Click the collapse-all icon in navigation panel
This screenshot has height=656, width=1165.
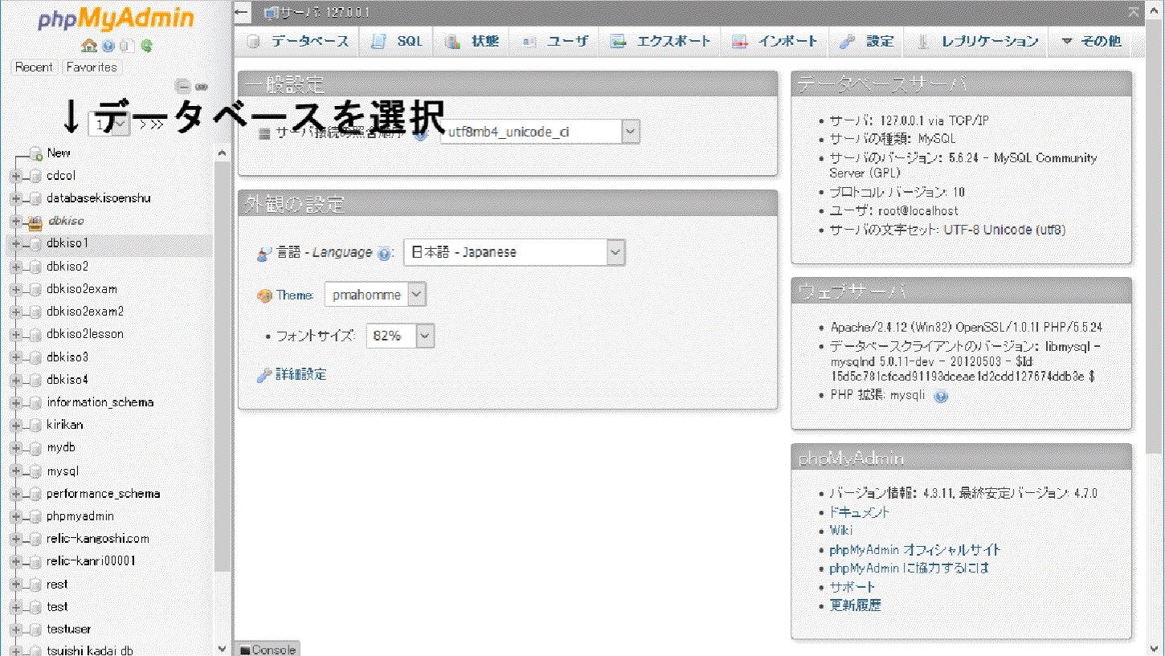coord(183,86)
